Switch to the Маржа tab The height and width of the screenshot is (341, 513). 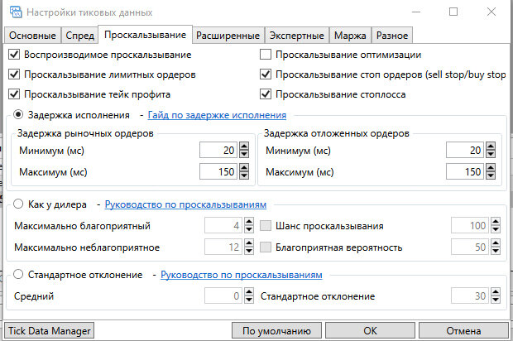(x=350, y=36)
